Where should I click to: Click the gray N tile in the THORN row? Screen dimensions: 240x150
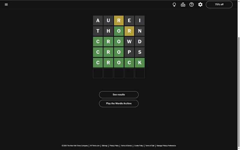(x=140, y=31)
